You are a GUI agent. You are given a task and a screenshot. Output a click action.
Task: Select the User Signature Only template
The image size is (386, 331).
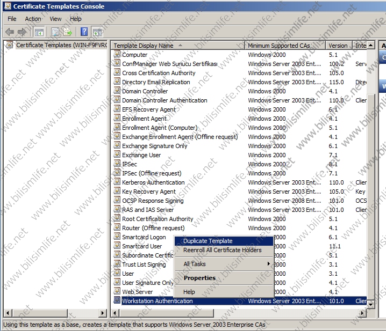click(x=148, y=283)
